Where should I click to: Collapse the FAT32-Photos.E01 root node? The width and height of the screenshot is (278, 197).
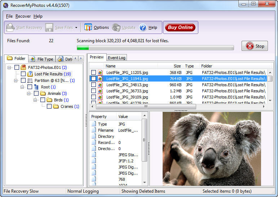[x=10, y=67]
